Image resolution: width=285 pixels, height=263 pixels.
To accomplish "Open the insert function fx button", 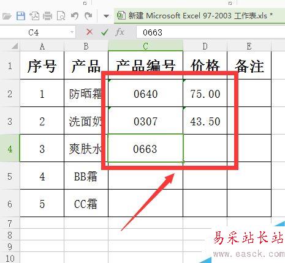I will 120,32.
